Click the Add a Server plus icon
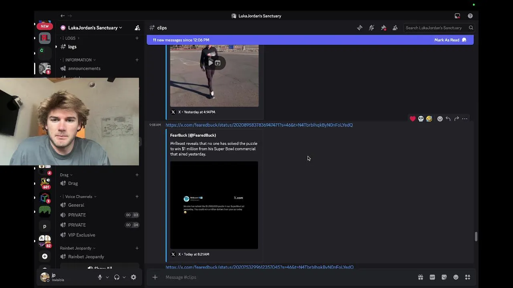This screenshot has height=288, width=513. point(44,256)
